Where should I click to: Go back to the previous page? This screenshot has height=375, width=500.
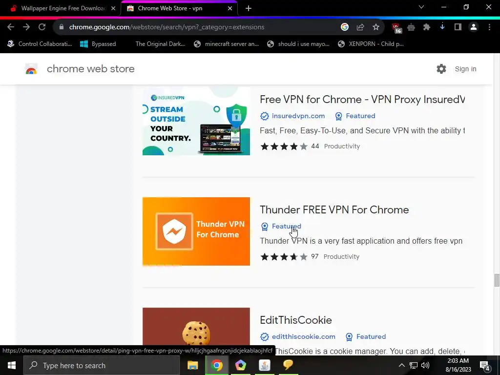[11, 27]
